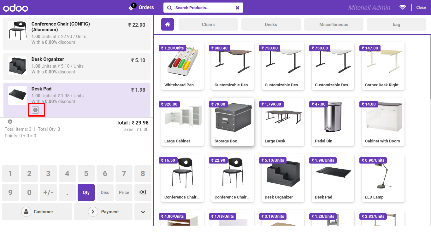Select Qty mode on numpad

(86, 192)
